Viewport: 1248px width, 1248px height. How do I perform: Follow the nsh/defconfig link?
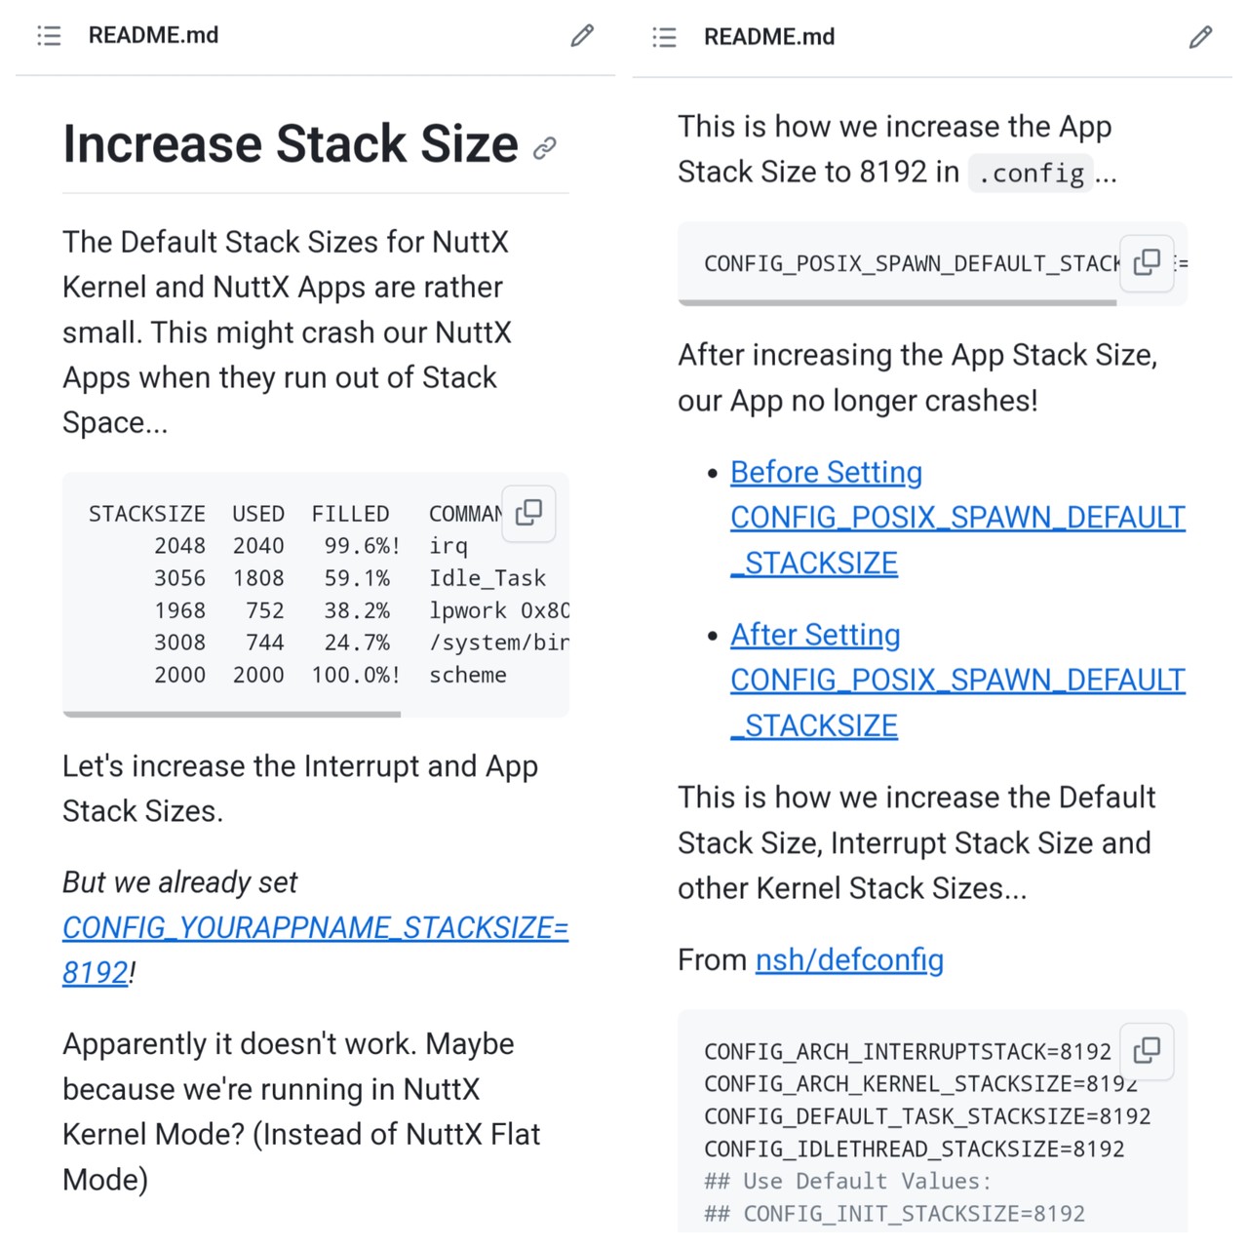tap(849, 960)
